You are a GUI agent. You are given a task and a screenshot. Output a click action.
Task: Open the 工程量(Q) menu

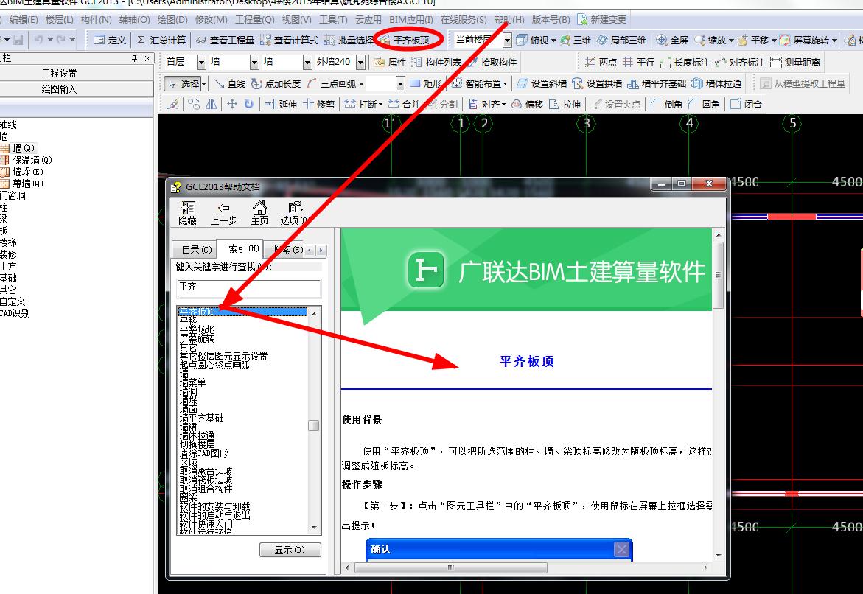[x=255, y=20]
